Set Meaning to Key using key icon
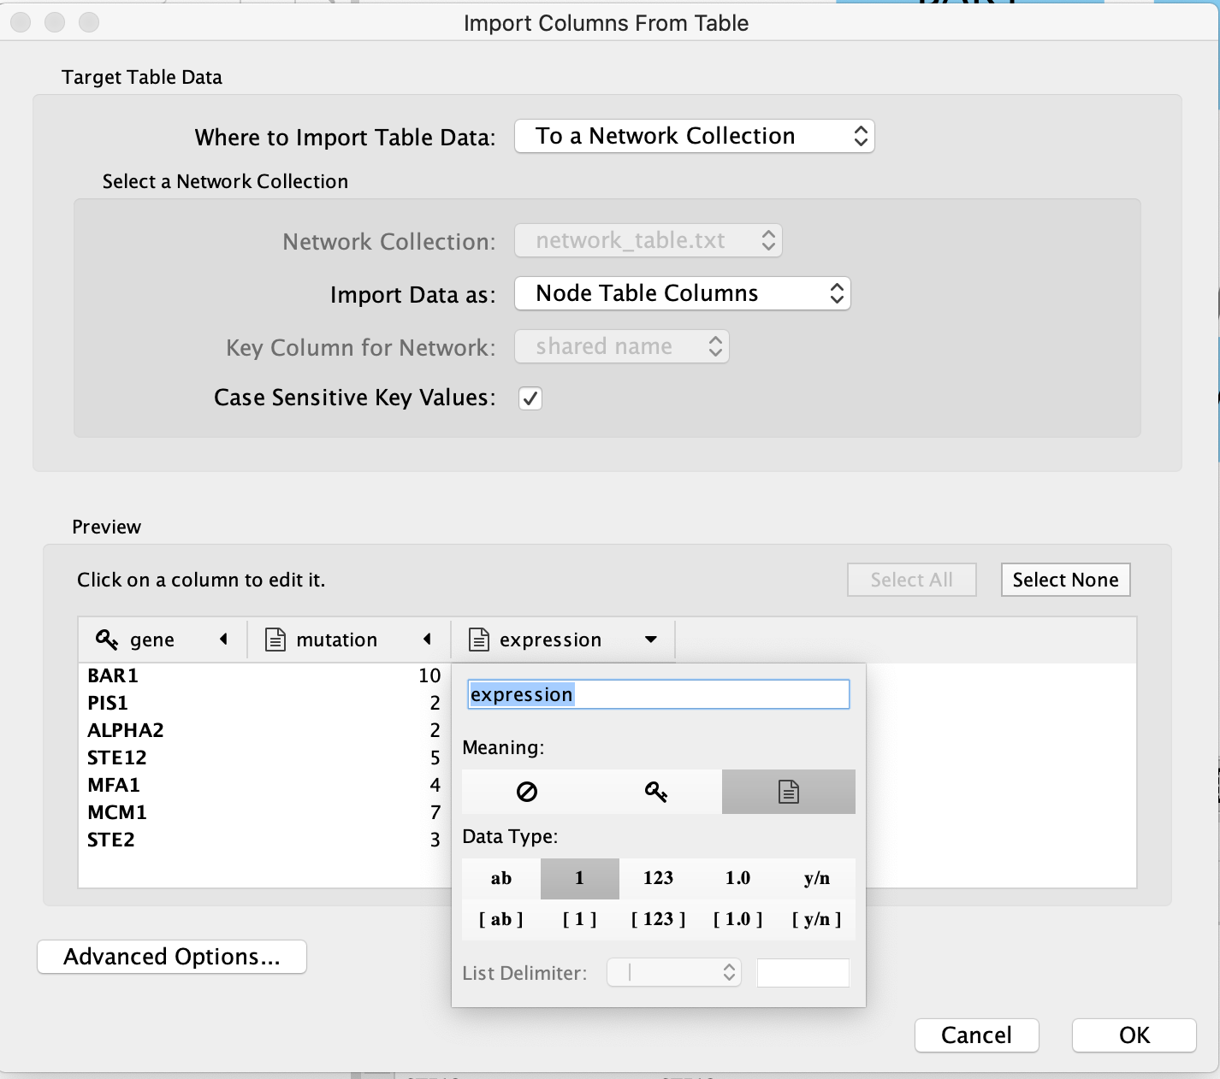1220x1079 pixels. tap(656, 792)
